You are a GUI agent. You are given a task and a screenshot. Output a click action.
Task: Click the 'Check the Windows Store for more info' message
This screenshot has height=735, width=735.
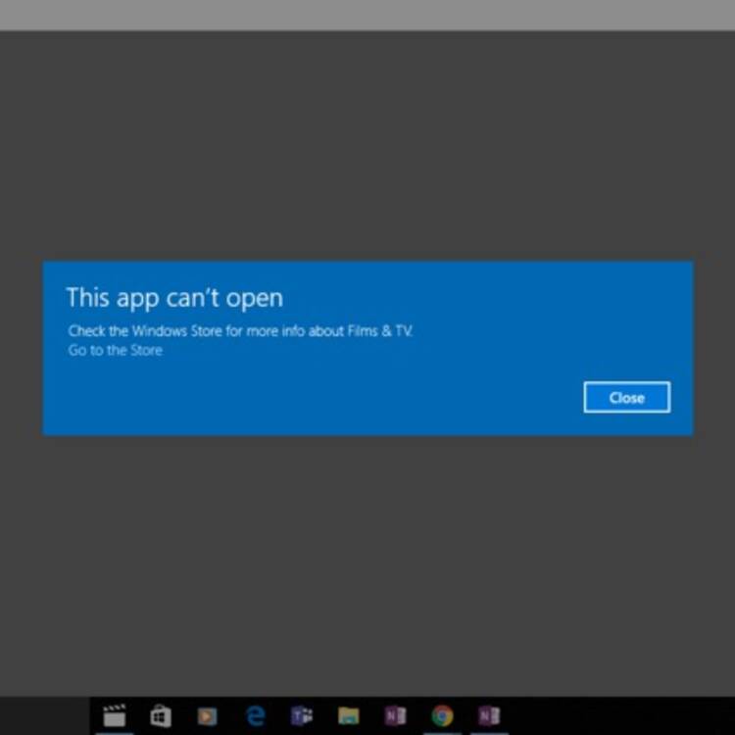click(240, 331)
